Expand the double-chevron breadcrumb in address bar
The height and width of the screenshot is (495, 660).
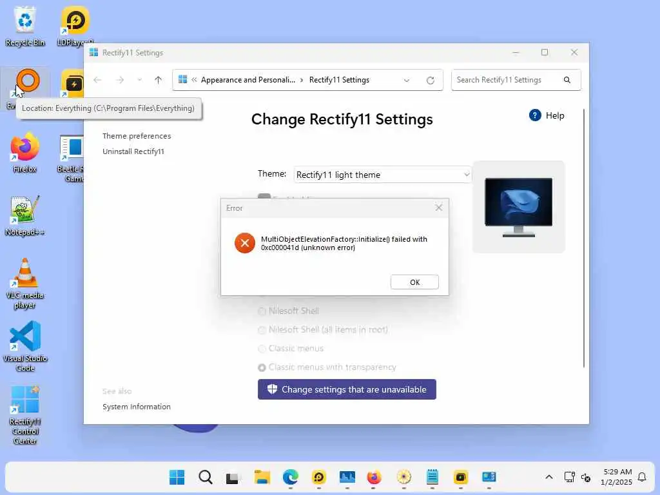(194, 79)
